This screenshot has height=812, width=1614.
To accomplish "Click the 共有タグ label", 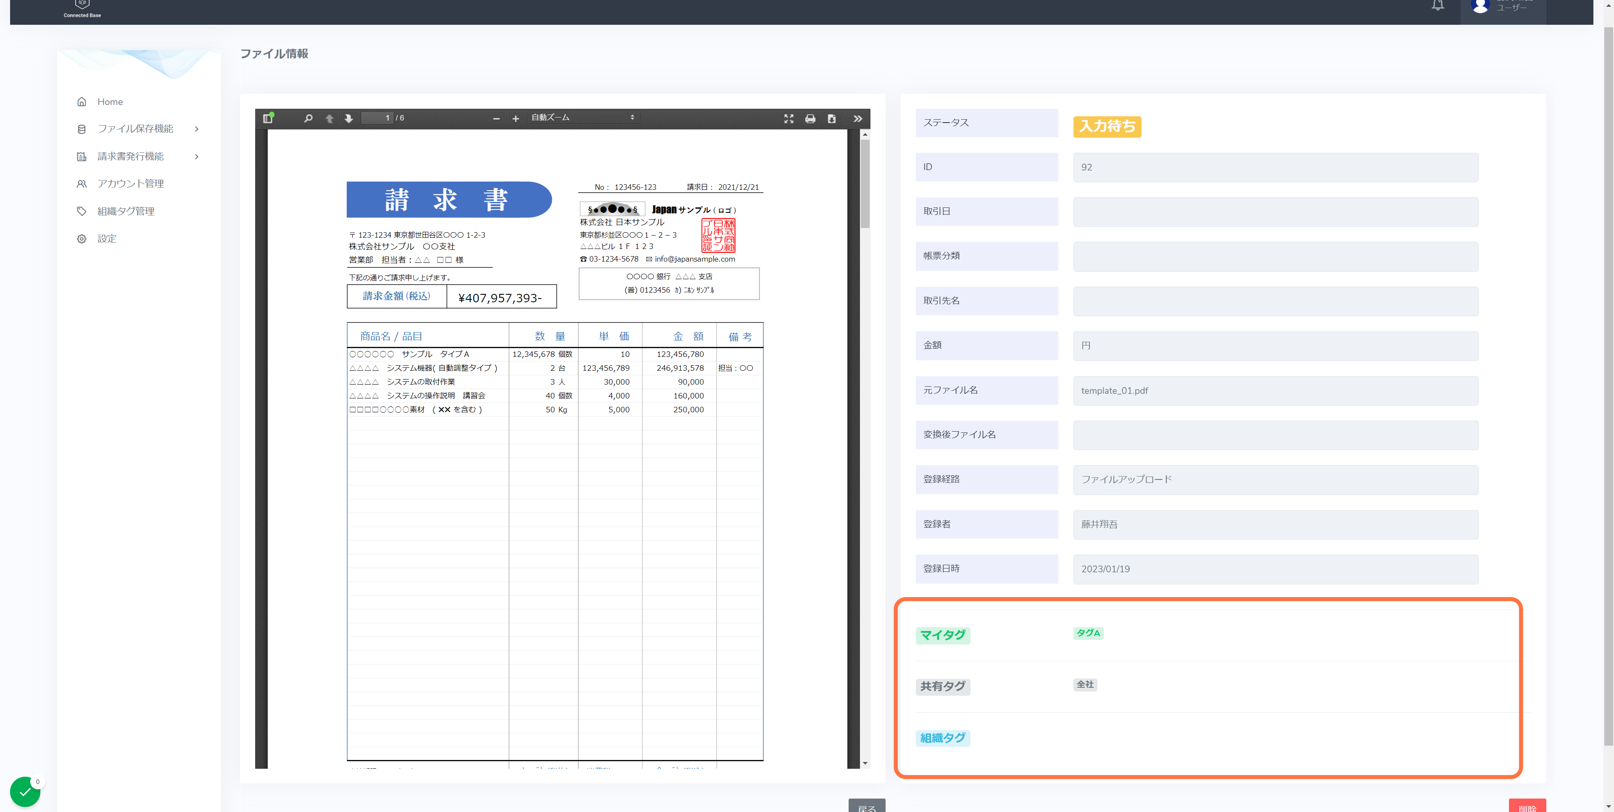I will pos(942,686).
